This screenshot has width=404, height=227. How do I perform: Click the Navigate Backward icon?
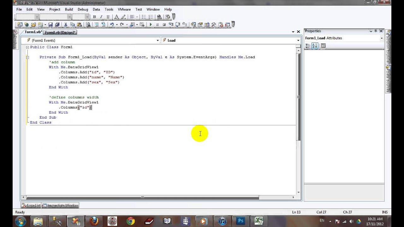click(x=132, y=25)
